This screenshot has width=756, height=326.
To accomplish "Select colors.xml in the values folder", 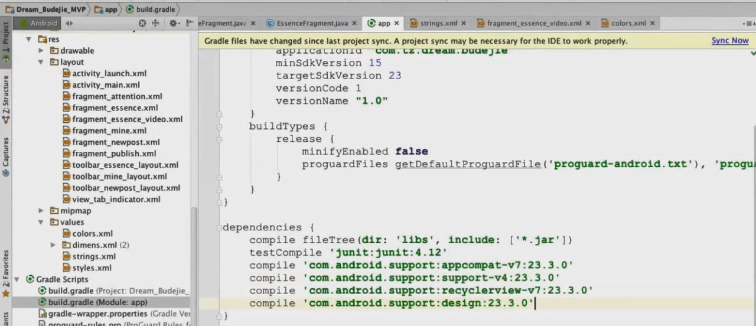I will click(92, 234).
